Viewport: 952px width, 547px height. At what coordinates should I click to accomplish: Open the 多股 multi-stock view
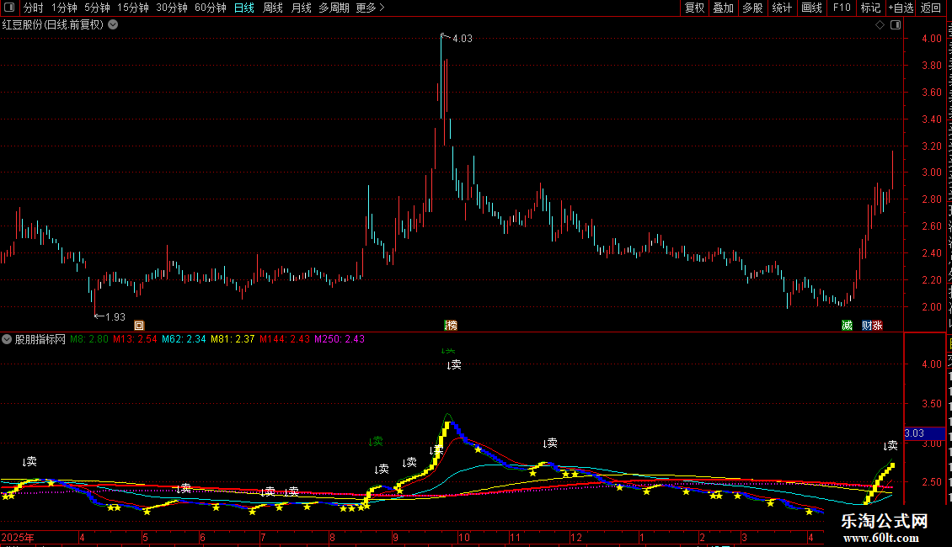coord(752,8)
